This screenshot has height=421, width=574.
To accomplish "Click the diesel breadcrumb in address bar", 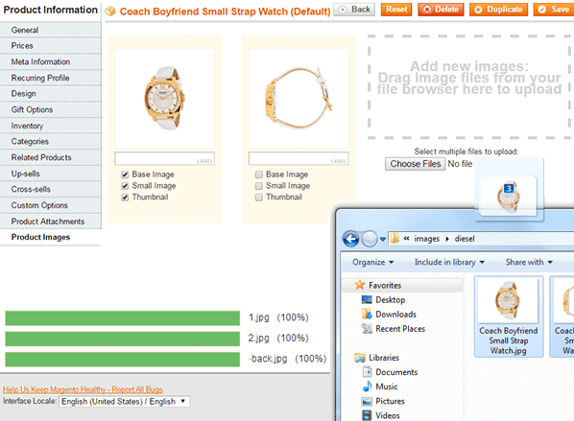I will tap(465, 239).
